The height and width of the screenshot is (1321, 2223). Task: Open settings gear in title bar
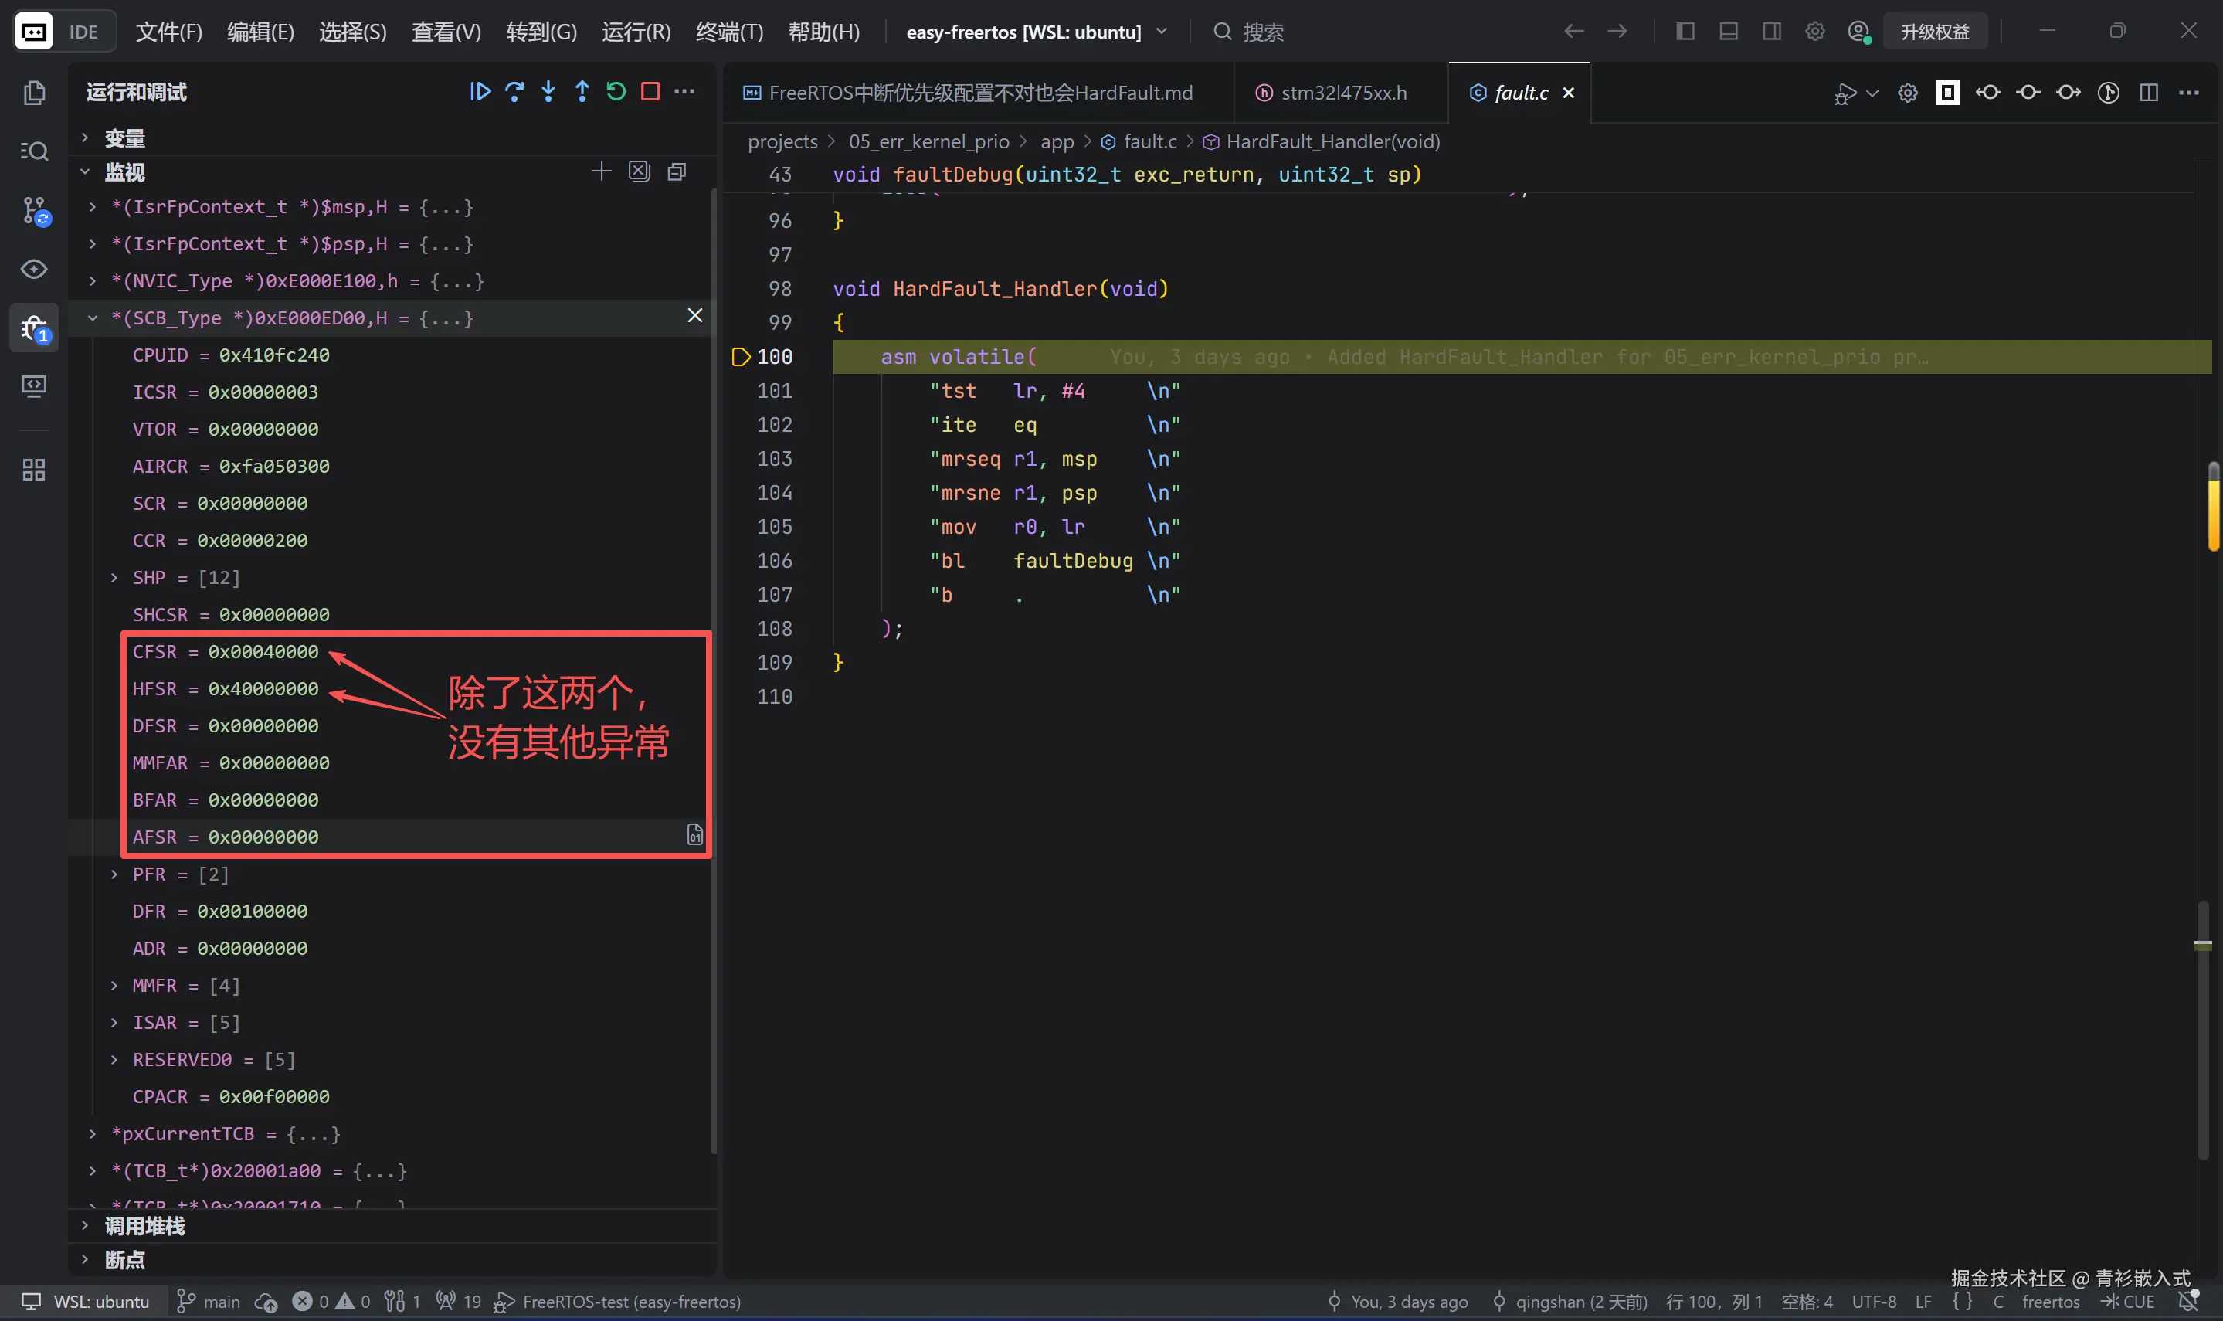click(x=1814, y=32)
